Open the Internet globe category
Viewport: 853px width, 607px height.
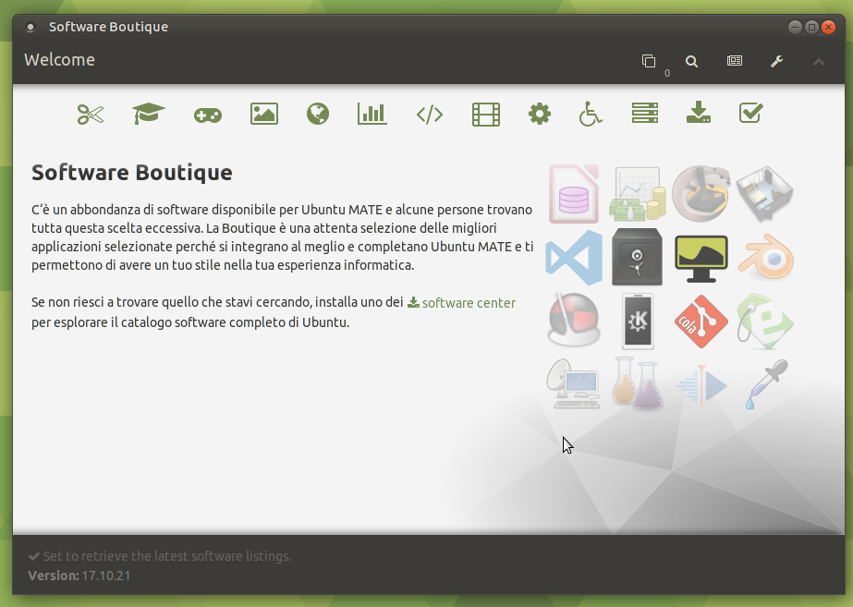click(318, 114)
